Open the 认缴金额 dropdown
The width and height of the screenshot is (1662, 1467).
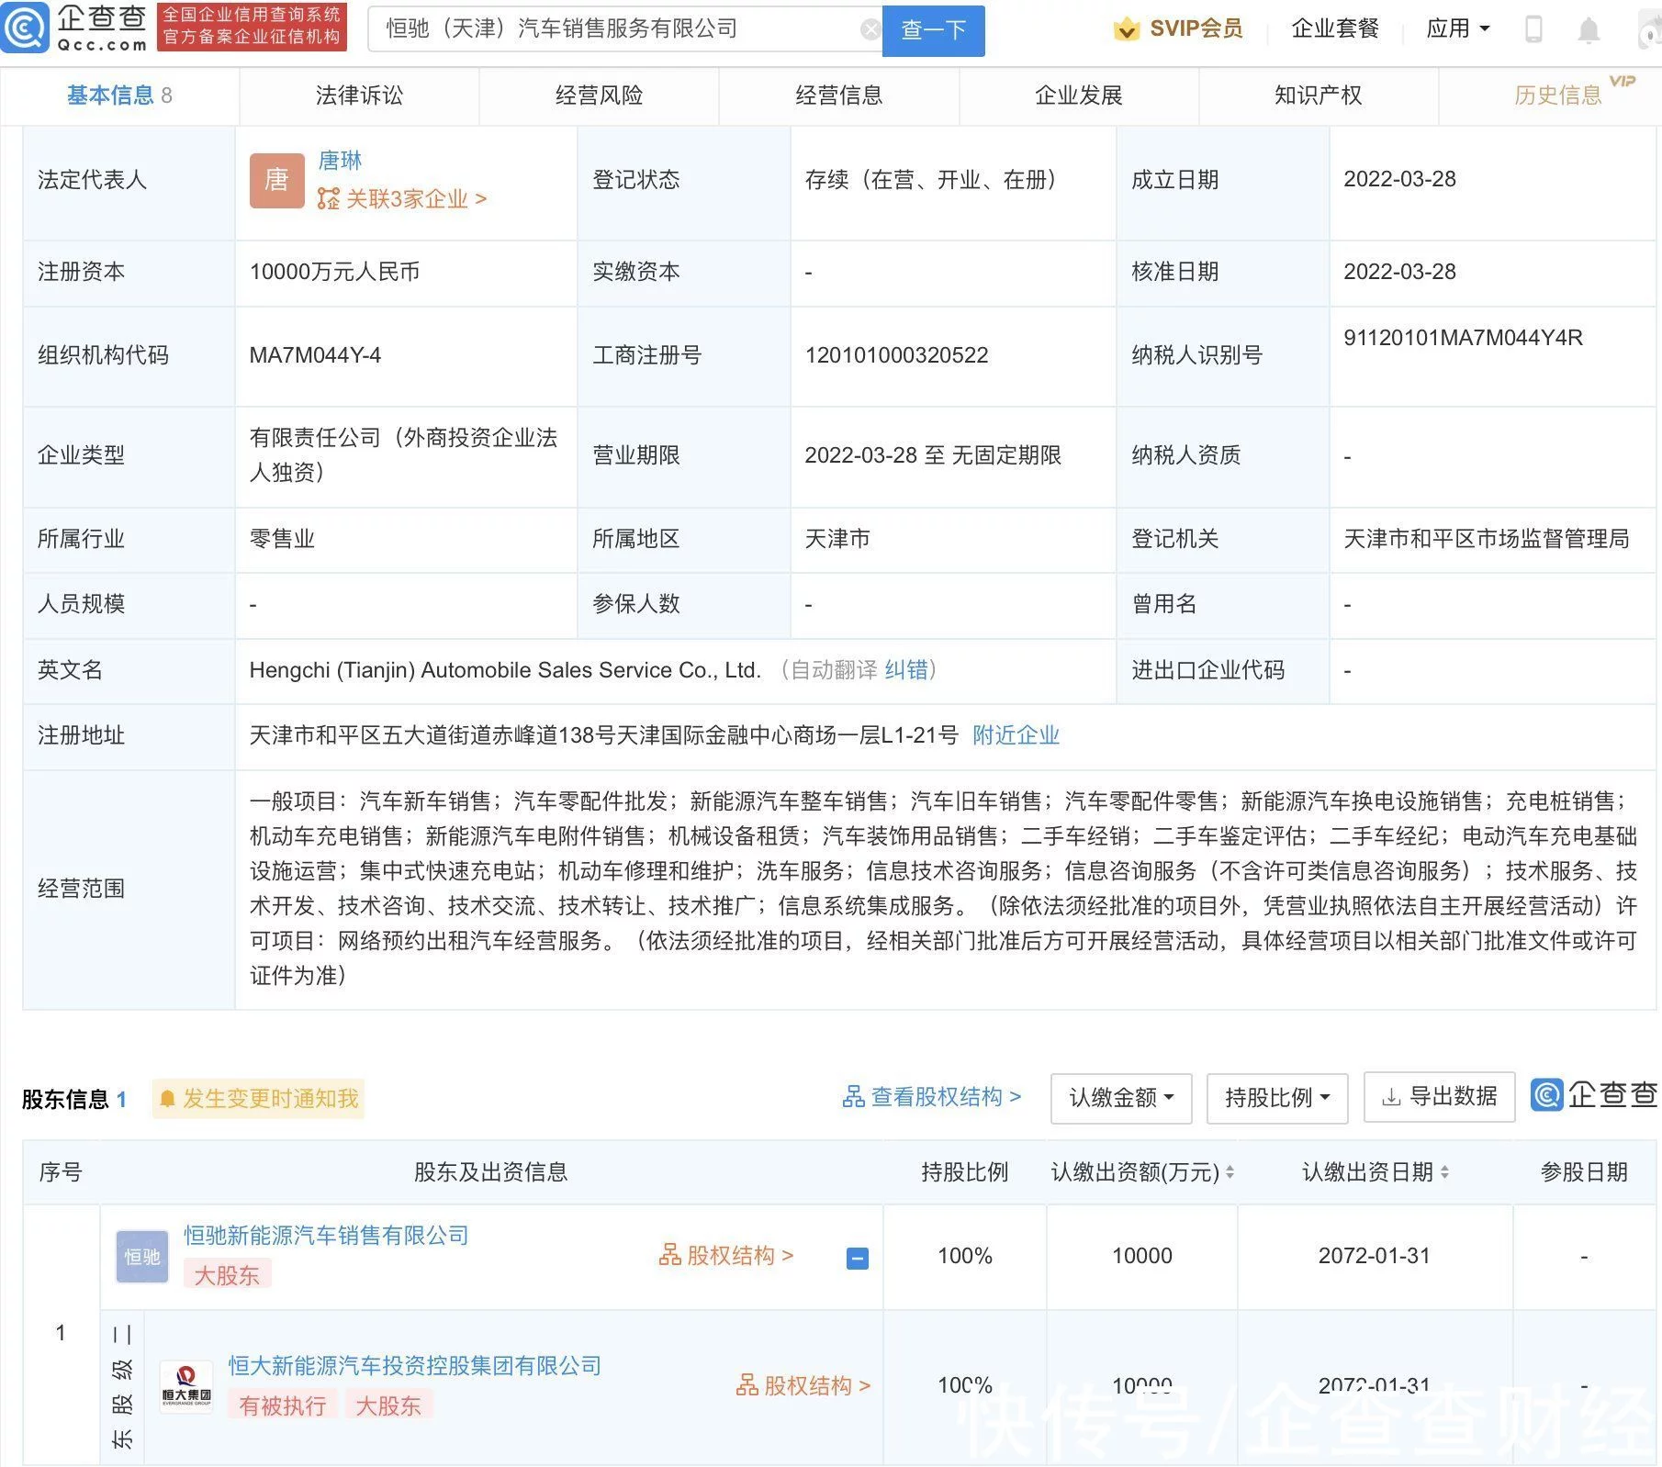tap(1121, 1098)
